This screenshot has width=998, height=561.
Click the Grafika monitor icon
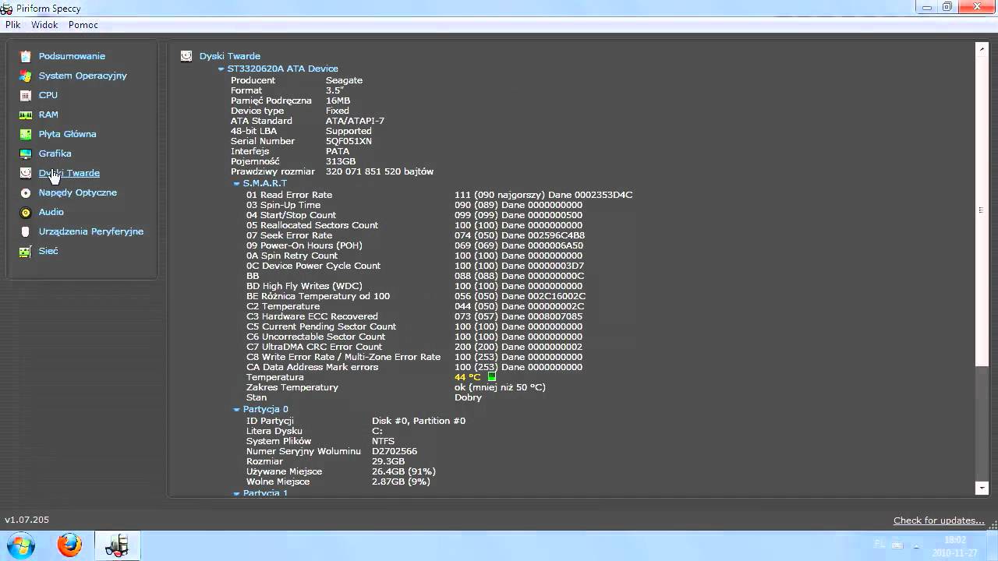pyautogui.click(x=26, y=153)
